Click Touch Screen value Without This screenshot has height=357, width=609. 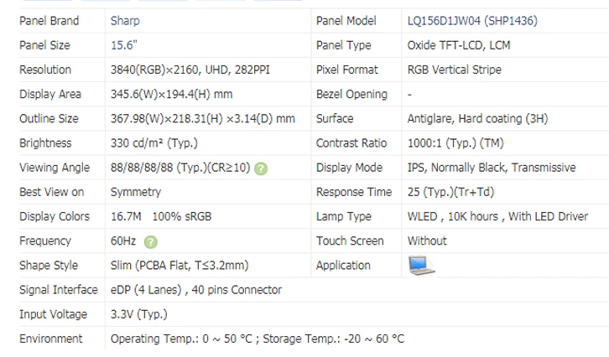427,241
